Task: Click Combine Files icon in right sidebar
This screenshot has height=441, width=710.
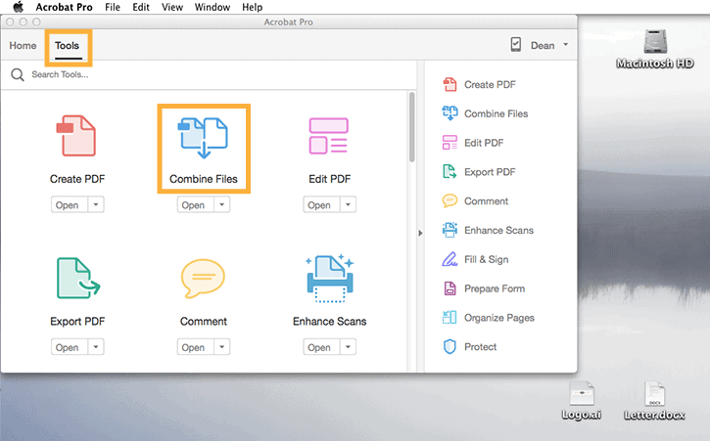Action: pyautogui.click(x=450, y=113)
